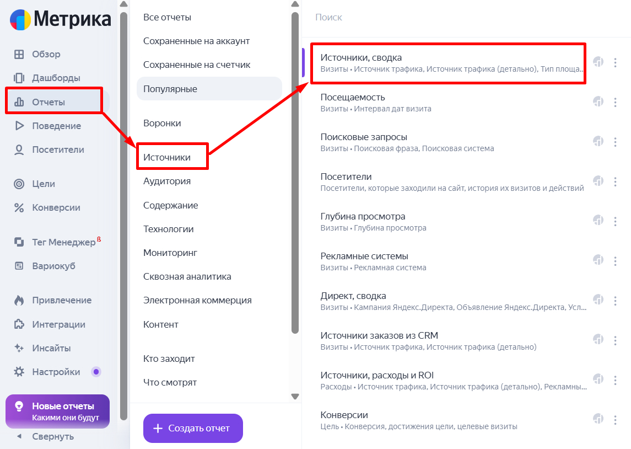Click the Поведение play icon

[19, 126]
